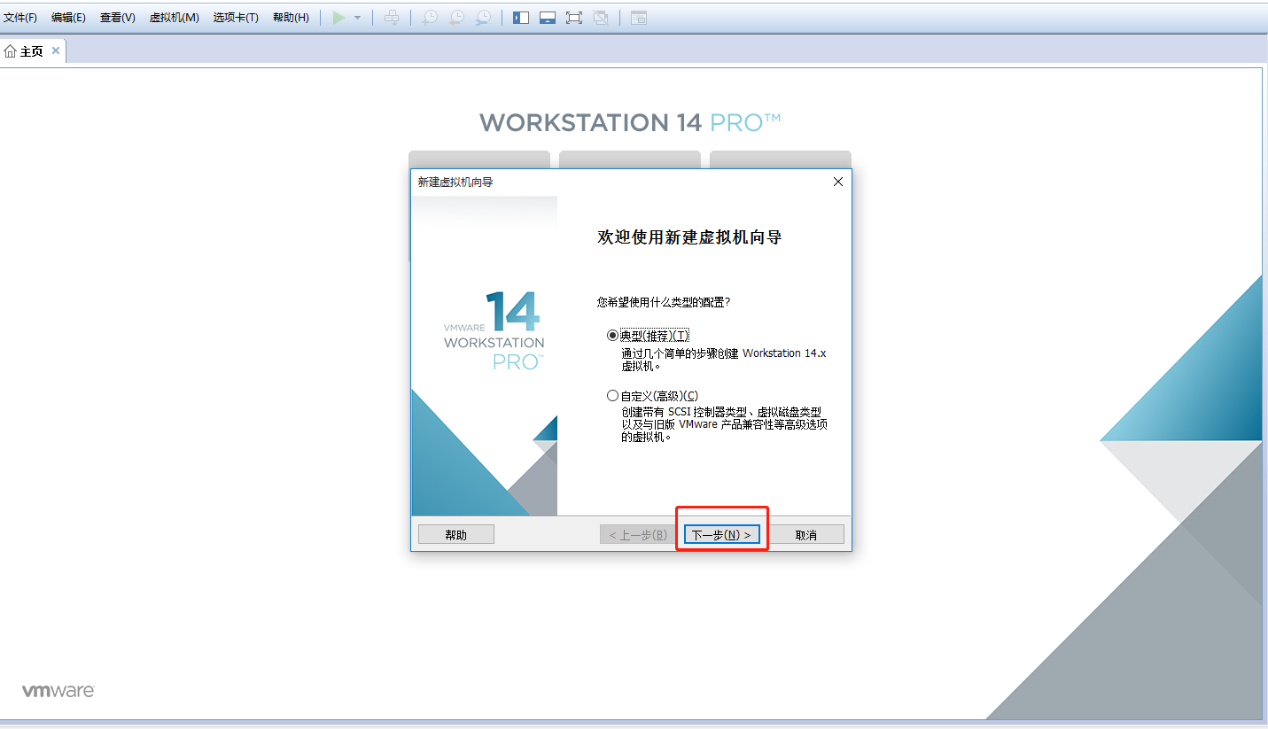Open the 文件(F) menu

click(x=20, y=18)
